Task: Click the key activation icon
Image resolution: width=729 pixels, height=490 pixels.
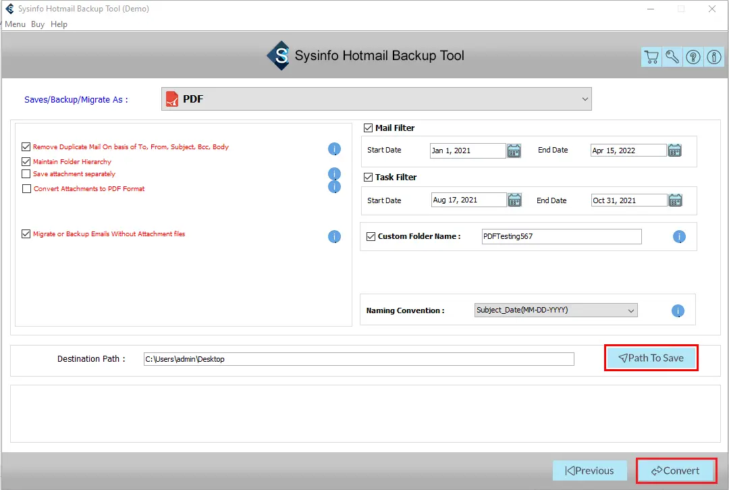Action: (672, 57)
